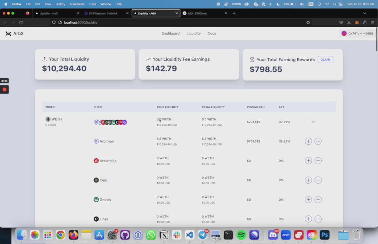Click the $142.79 fee earnings value

click(x=161, y=68)
